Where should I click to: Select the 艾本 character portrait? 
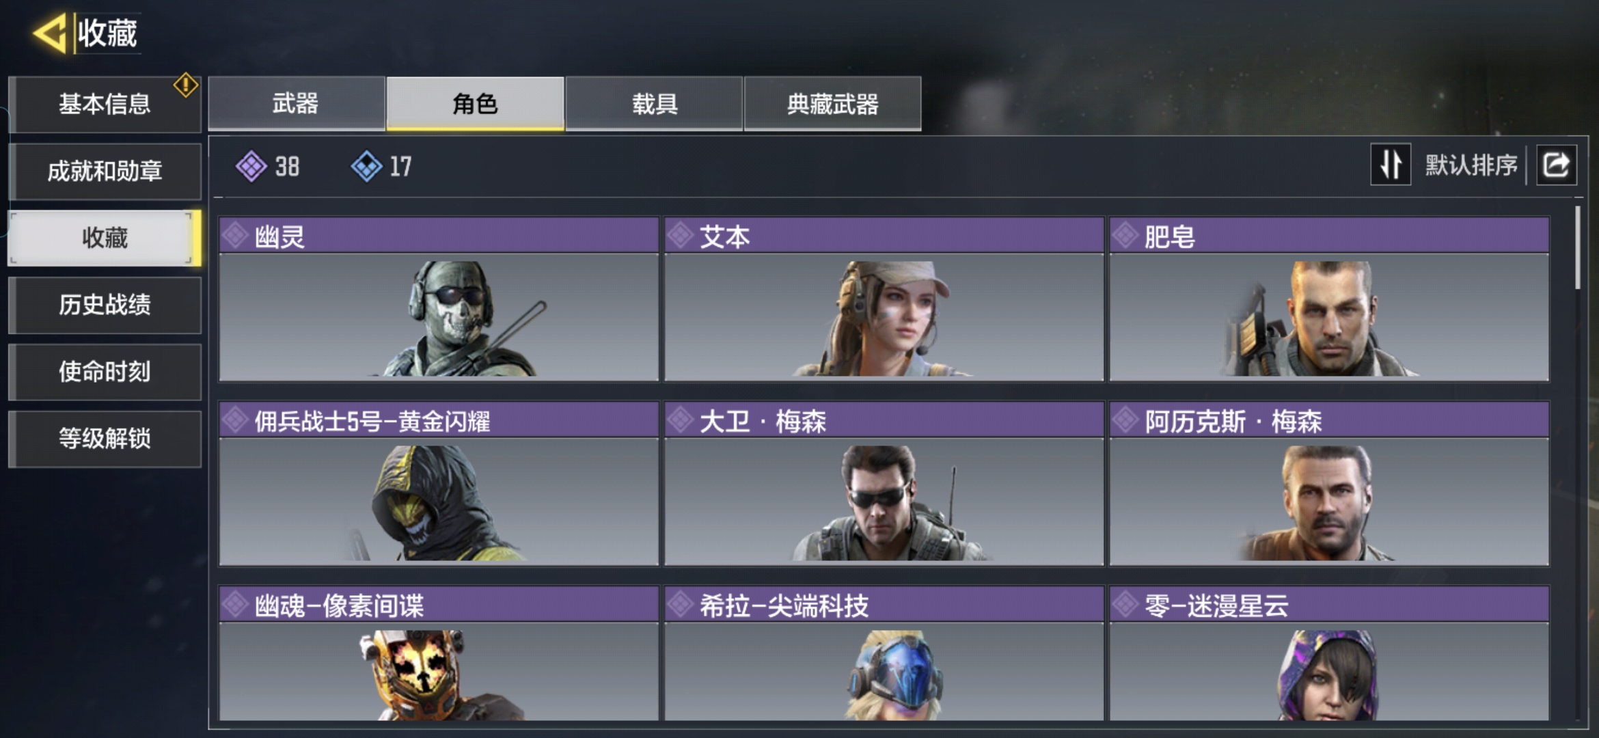point(884,317)
